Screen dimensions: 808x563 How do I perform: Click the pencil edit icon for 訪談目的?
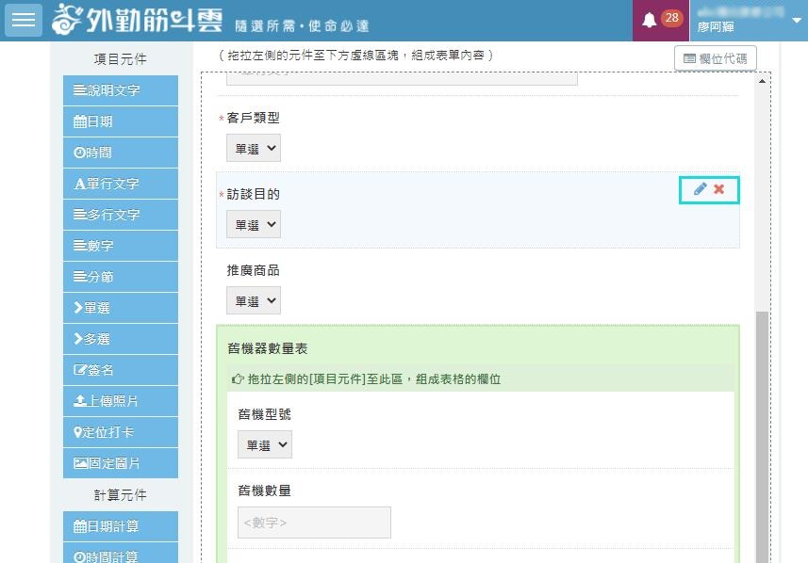pyautogui.click(x=700, y=189)
